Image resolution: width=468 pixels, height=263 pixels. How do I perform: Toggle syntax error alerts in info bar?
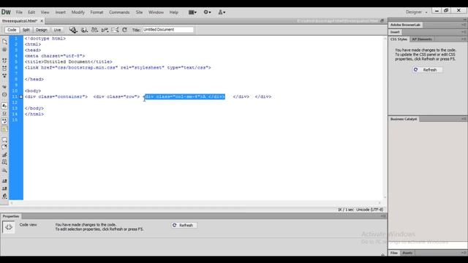point(4,129)
